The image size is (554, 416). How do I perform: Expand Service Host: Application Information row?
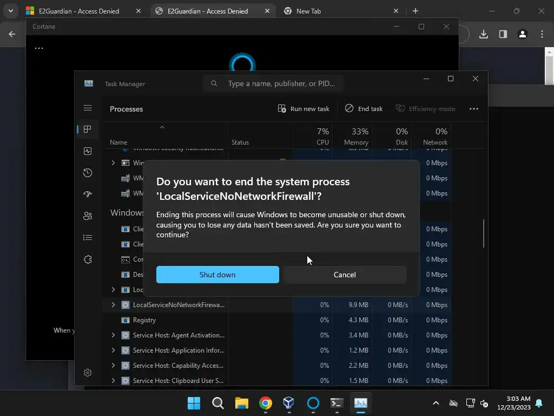(113, 350)
